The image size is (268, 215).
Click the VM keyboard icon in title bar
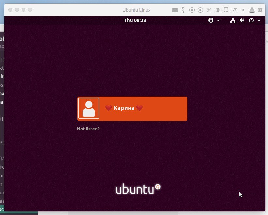pos(175,10)
